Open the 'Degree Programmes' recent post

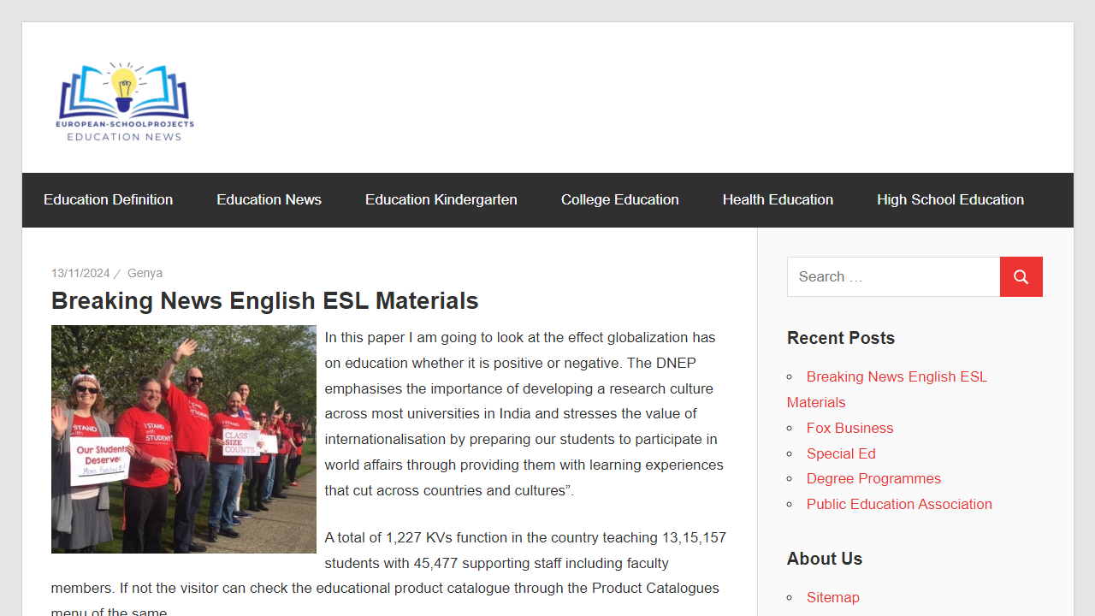coord(873,478)
